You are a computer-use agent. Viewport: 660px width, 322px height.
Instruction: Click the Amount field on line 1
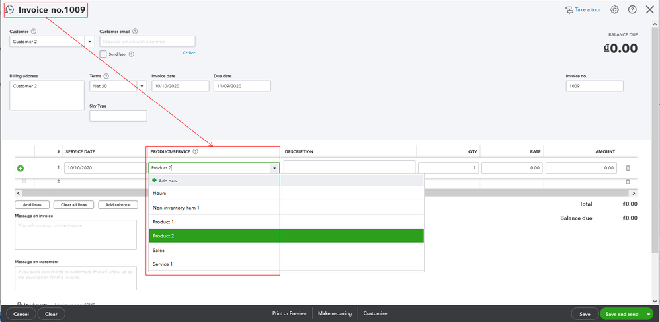[x=581, y=168]
